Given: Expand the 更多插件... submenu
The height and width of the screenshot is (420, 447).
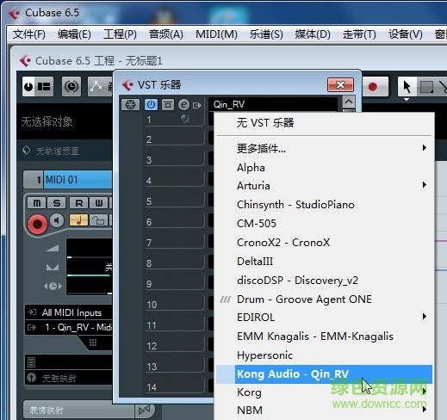Looking at the screenshot, I should 324,148.
